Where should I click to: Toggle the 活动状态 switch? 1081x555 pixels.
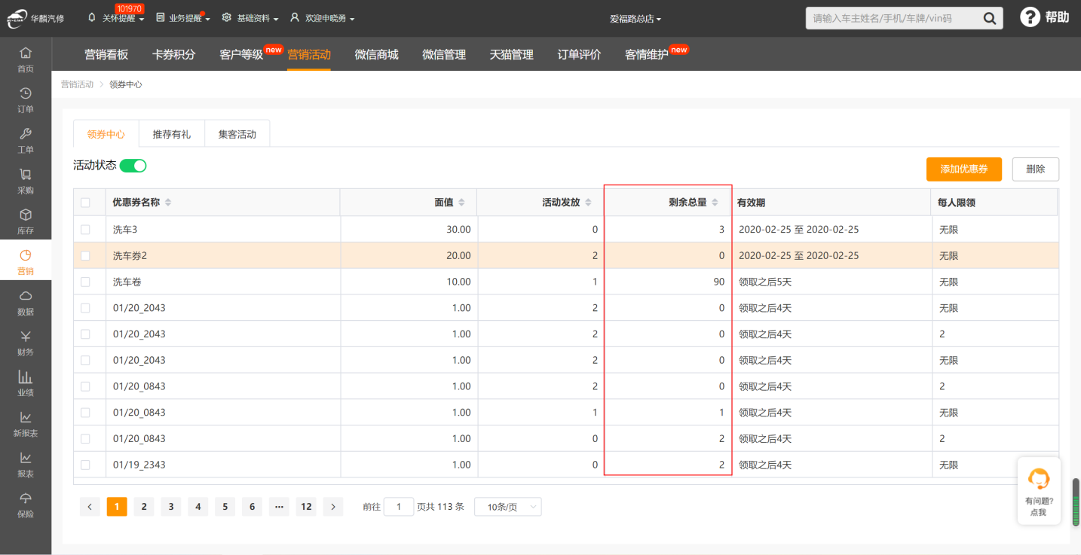133,166
